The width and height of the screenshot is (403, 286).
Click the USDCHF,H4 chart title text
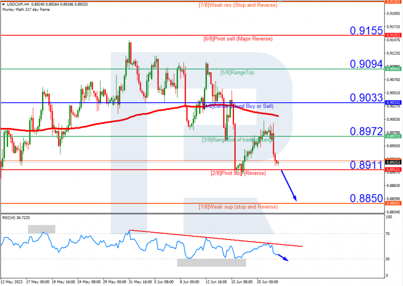coord(18,4)
